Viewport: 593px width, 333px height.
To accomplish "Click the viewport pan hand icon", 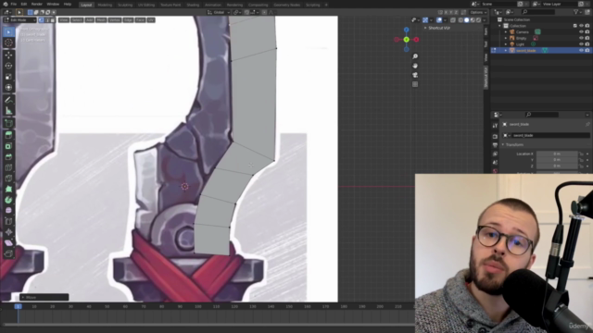I will point(415,66).
